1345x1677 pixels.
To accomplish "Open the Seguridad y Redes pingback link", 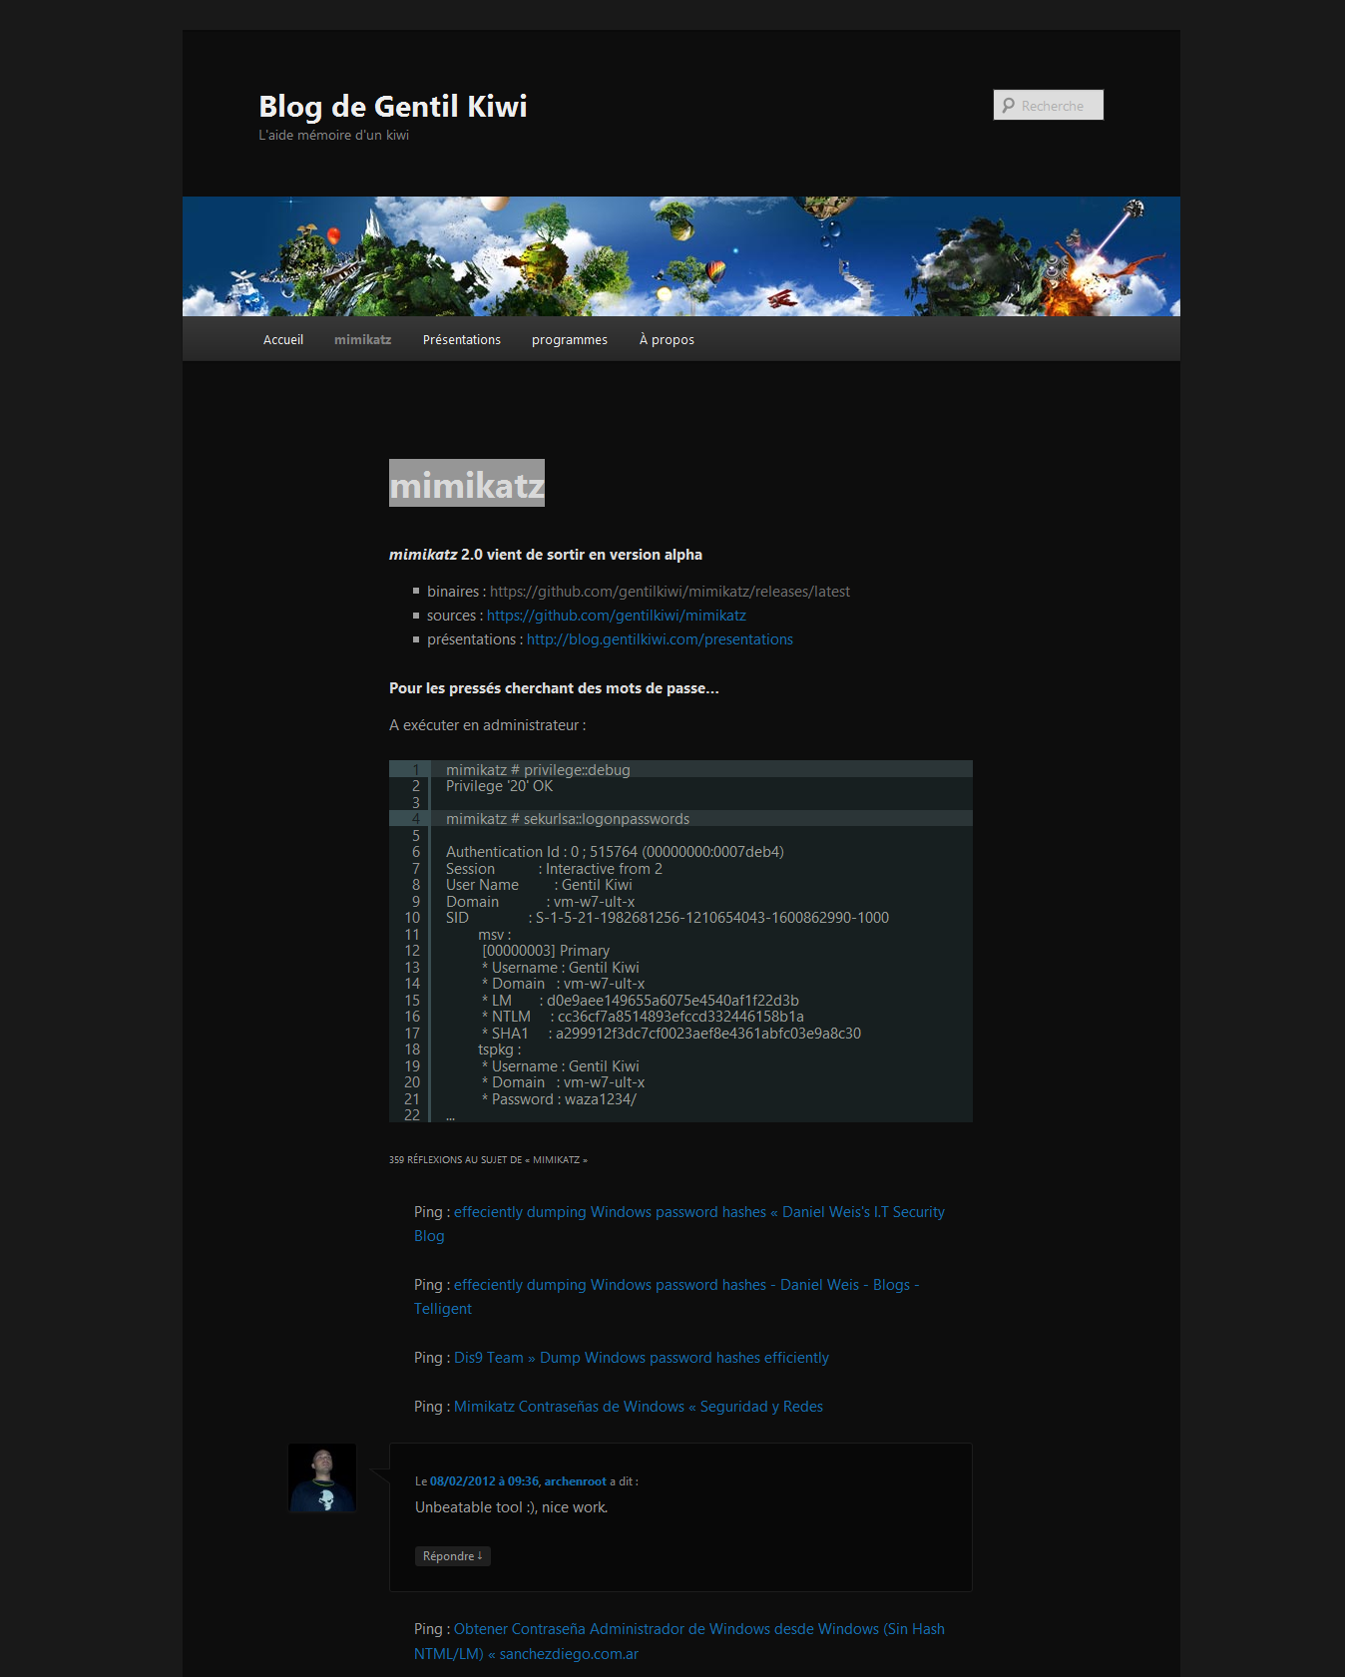I will click(x=639, y=1407).
